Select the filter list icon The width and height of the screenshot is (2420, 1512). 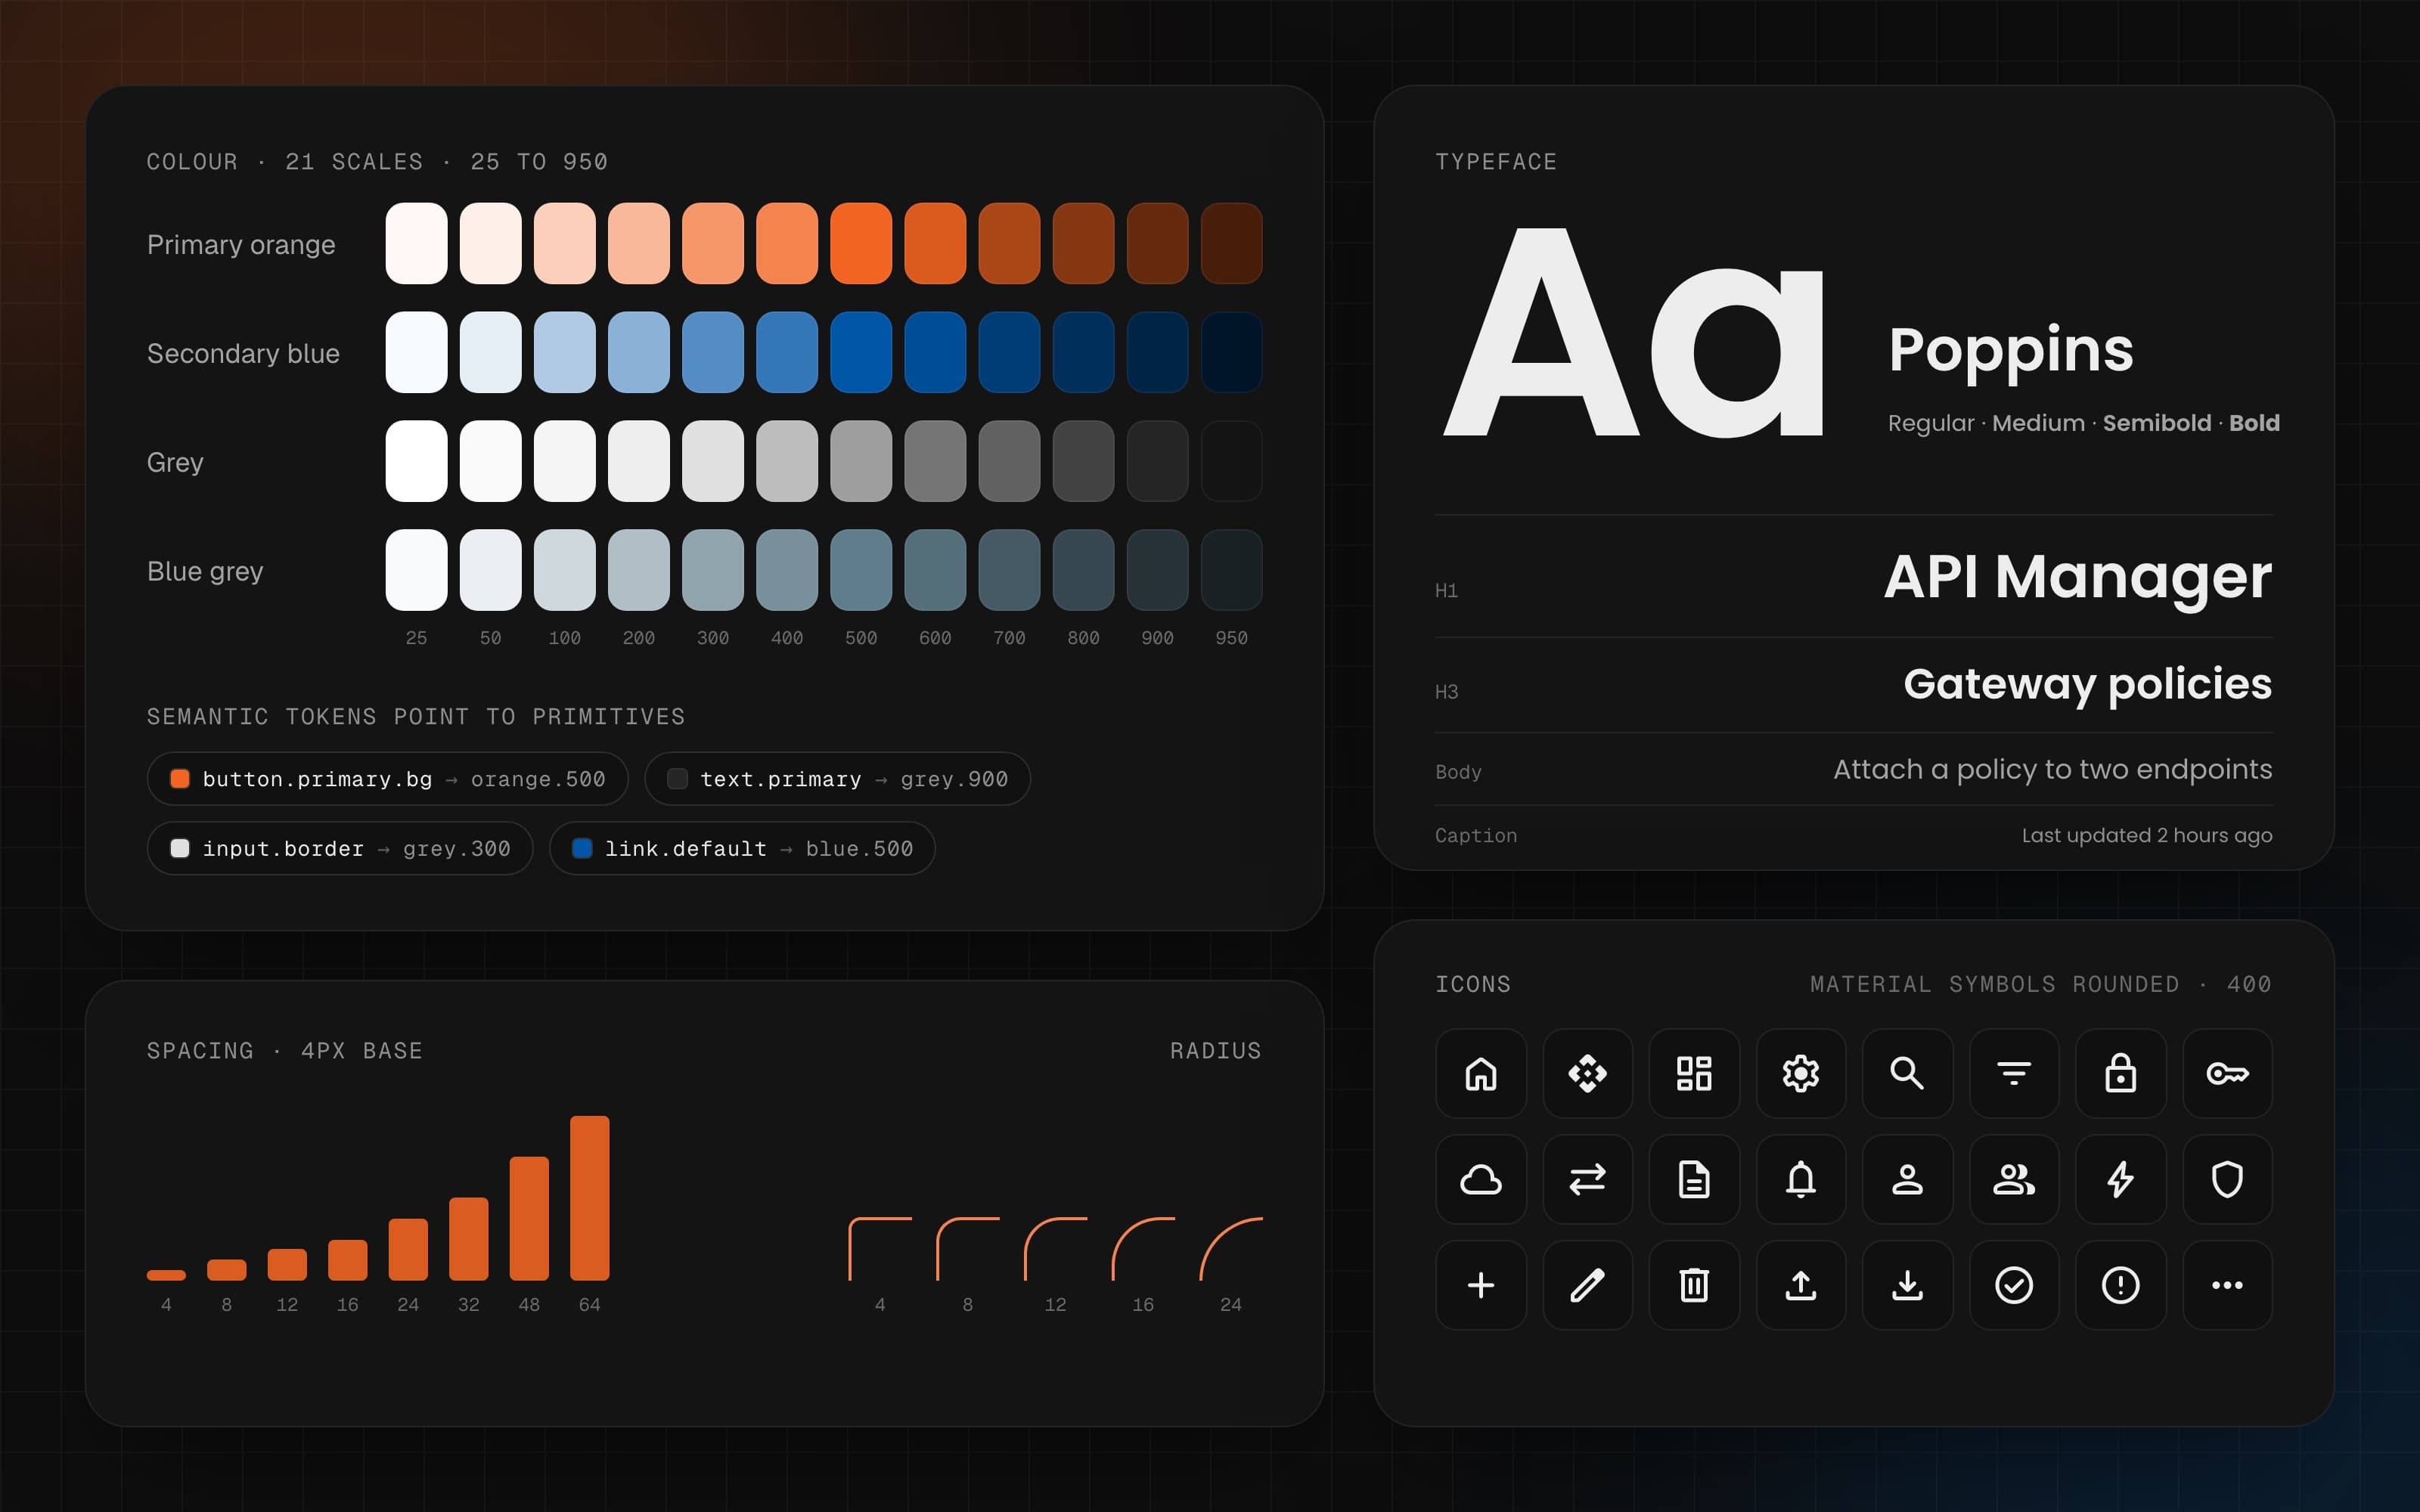point(2014,1073)
